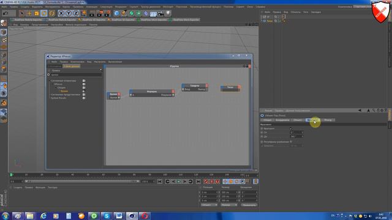The width and height of the screenshot is (392, 220).
Task: Add a Cube primitive object
Action: 117,13
